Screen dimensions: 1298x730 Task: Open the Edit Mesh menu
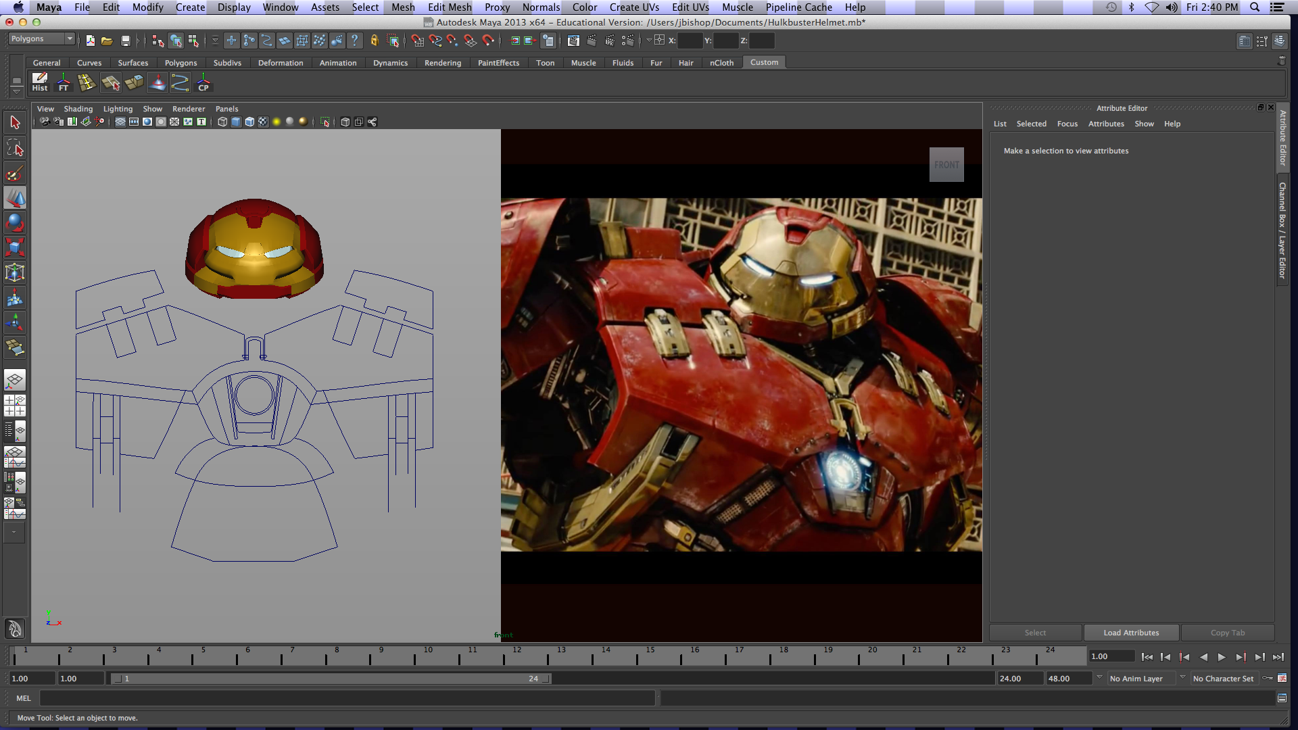click(x=450, y=7)
